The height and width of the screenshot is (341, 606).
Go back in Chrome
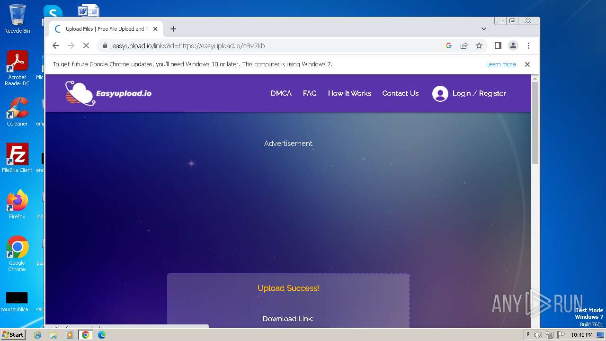pyautogui.click(x=56, y=45)
